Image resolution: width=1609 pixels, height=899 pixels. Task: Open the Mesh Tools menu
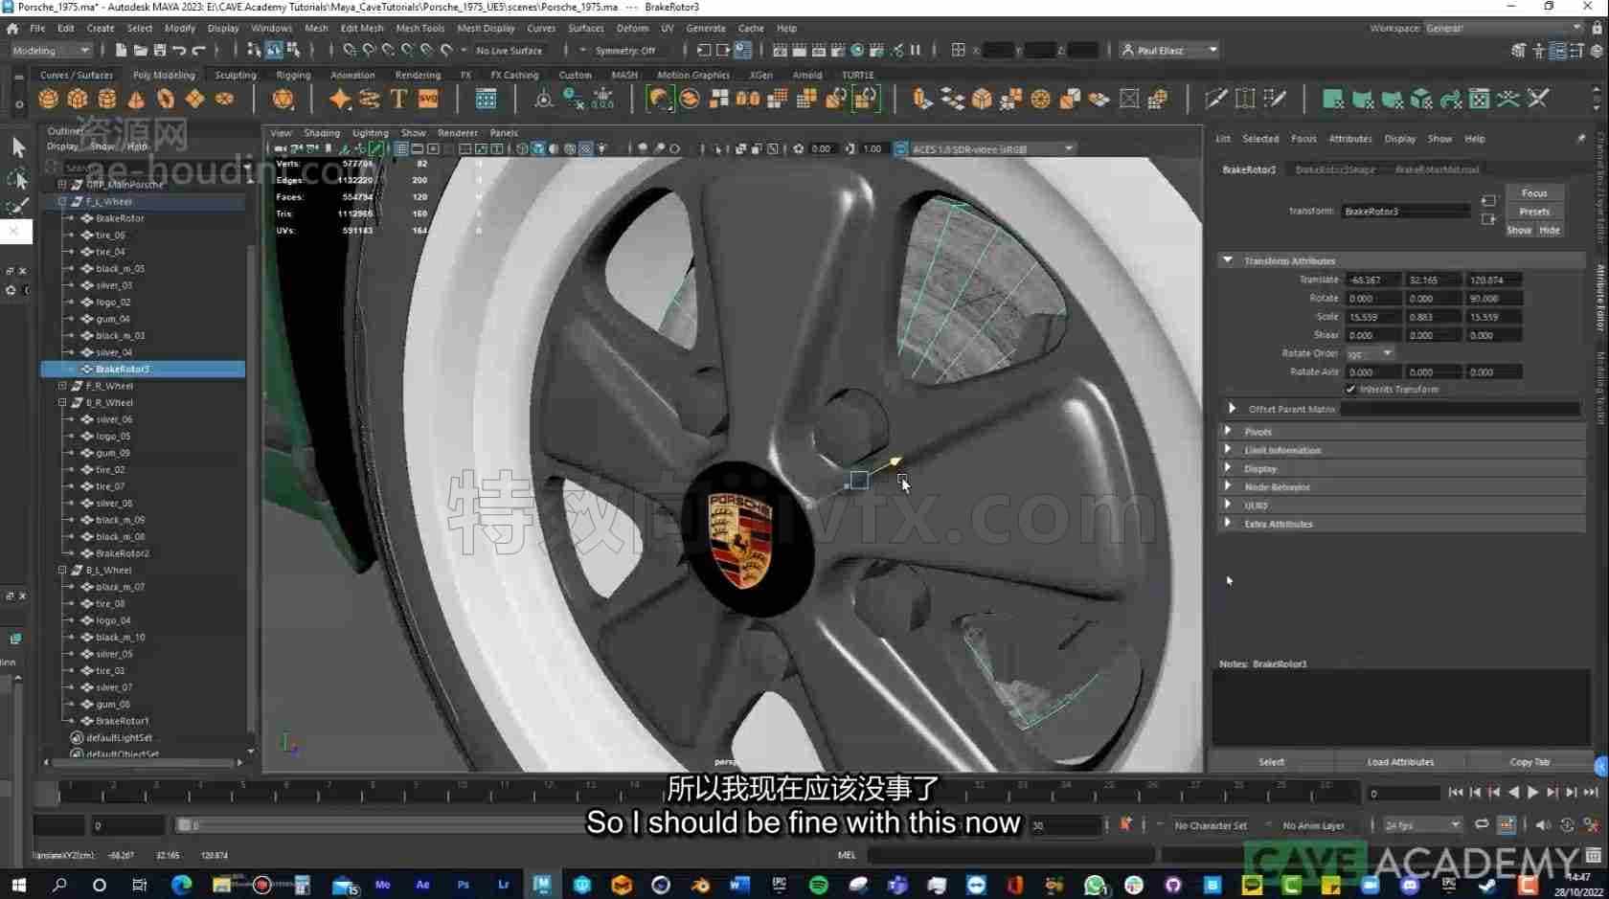pyautogui.click(x=419, y=29)
